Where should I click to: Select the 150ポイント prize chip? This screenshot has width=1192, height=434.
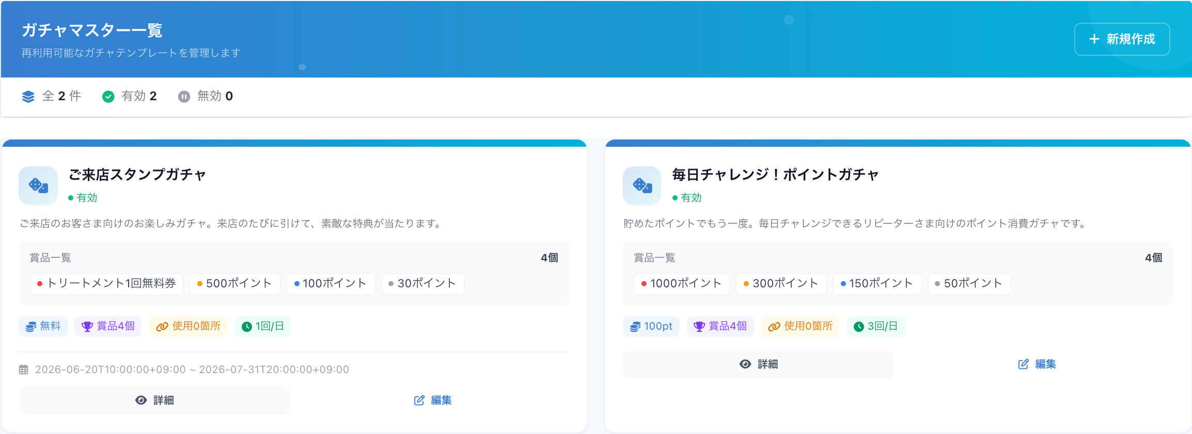[877, 284]
